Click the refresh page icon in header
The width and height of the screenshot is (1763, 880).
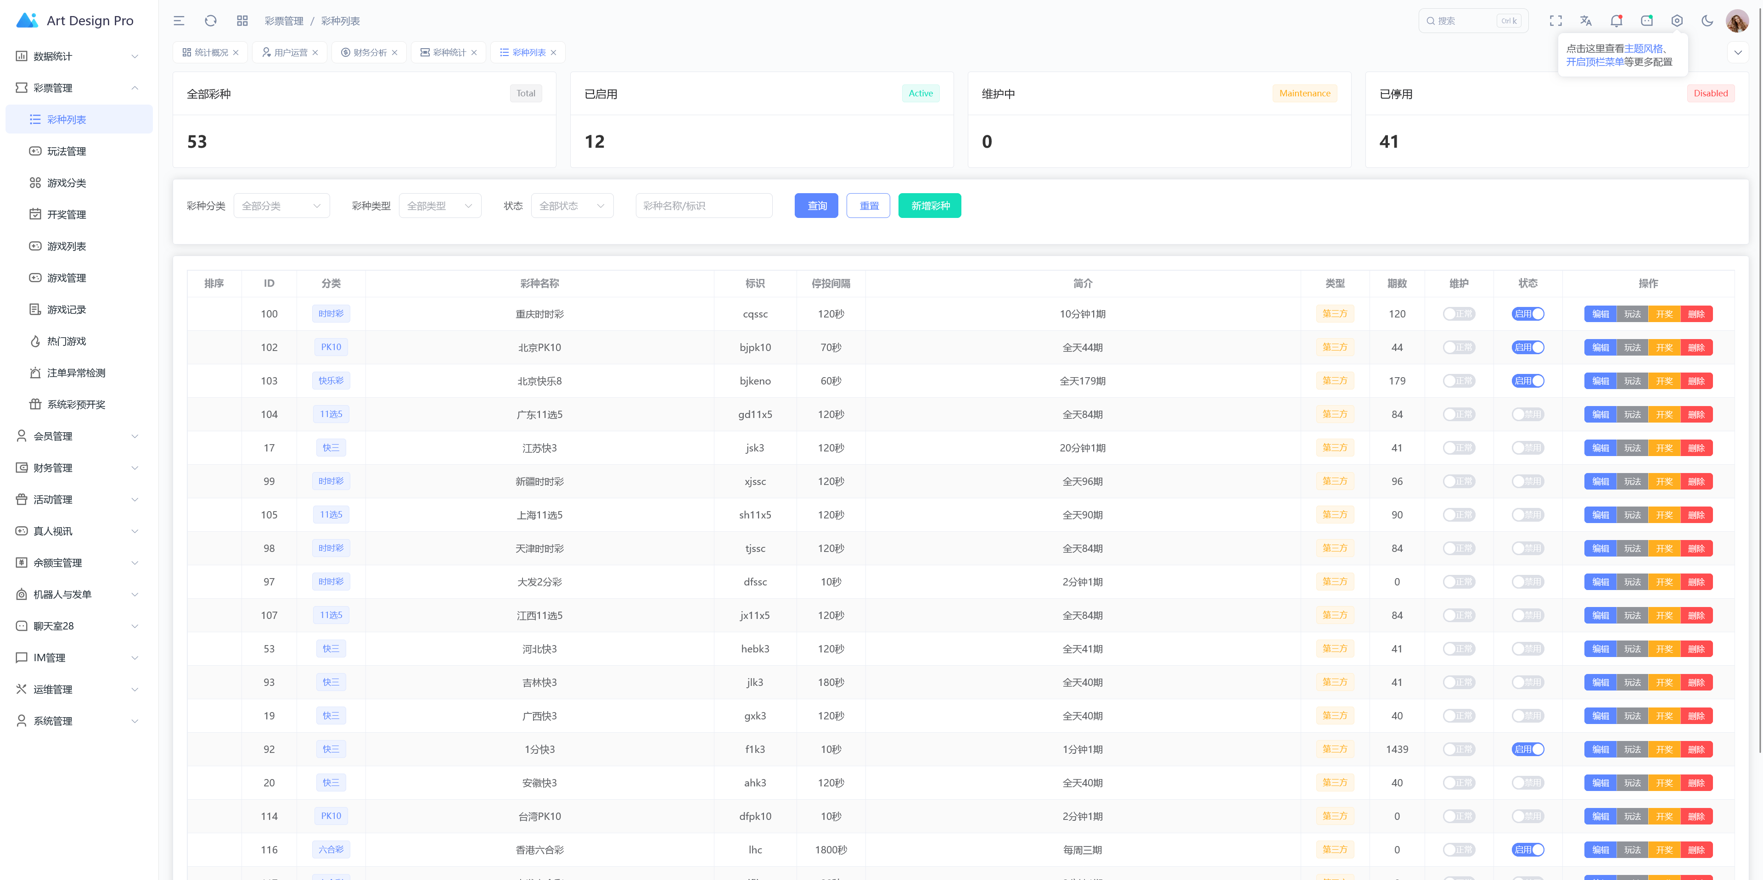point(211,21)
